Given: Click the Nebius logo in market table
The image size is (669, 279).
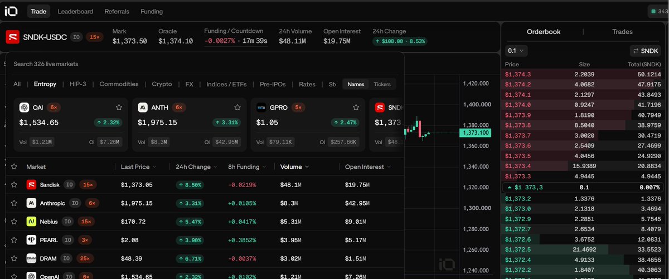Looking at the screenshot, I should point(31,222).
